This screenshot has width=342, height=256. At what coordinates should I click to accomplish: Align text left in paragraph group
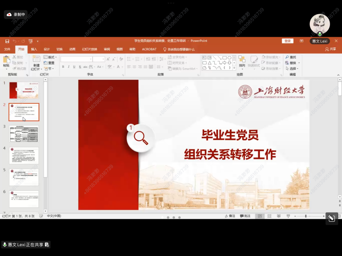pos(129,67)
